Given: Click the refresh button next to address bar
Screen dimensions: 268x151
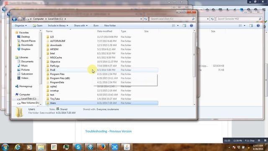Looking at the screenshot, I should 145,19.
